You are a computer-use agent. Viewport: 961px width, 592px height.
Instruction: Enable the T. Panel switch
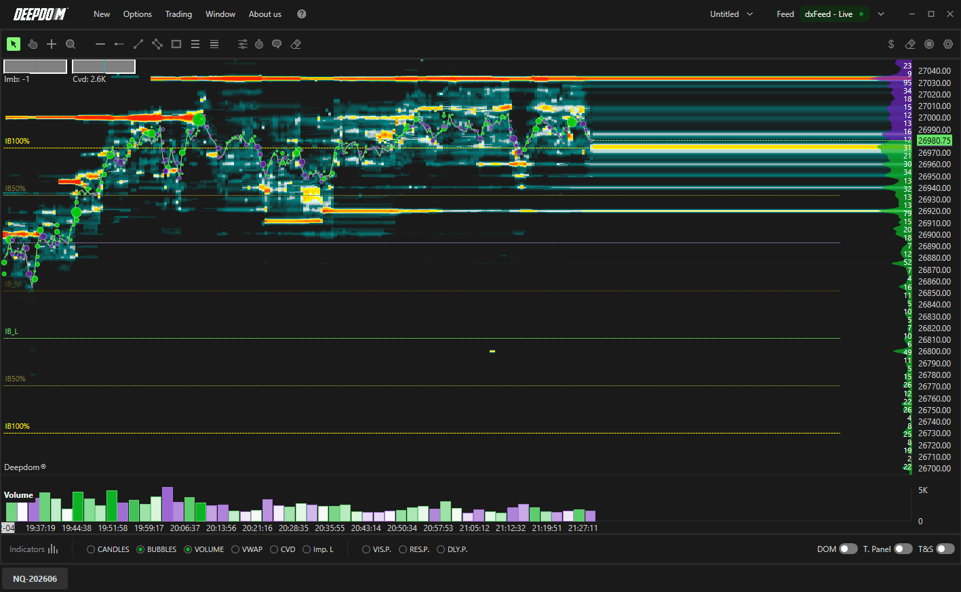tap(903, 549)
